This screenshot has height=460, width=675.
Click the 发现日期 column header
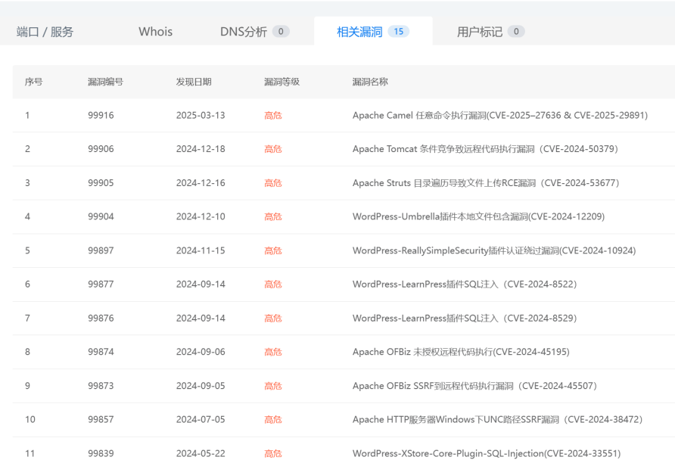[194, 82]
